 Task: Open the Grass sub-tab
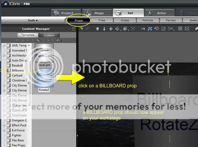coord(125,20)
